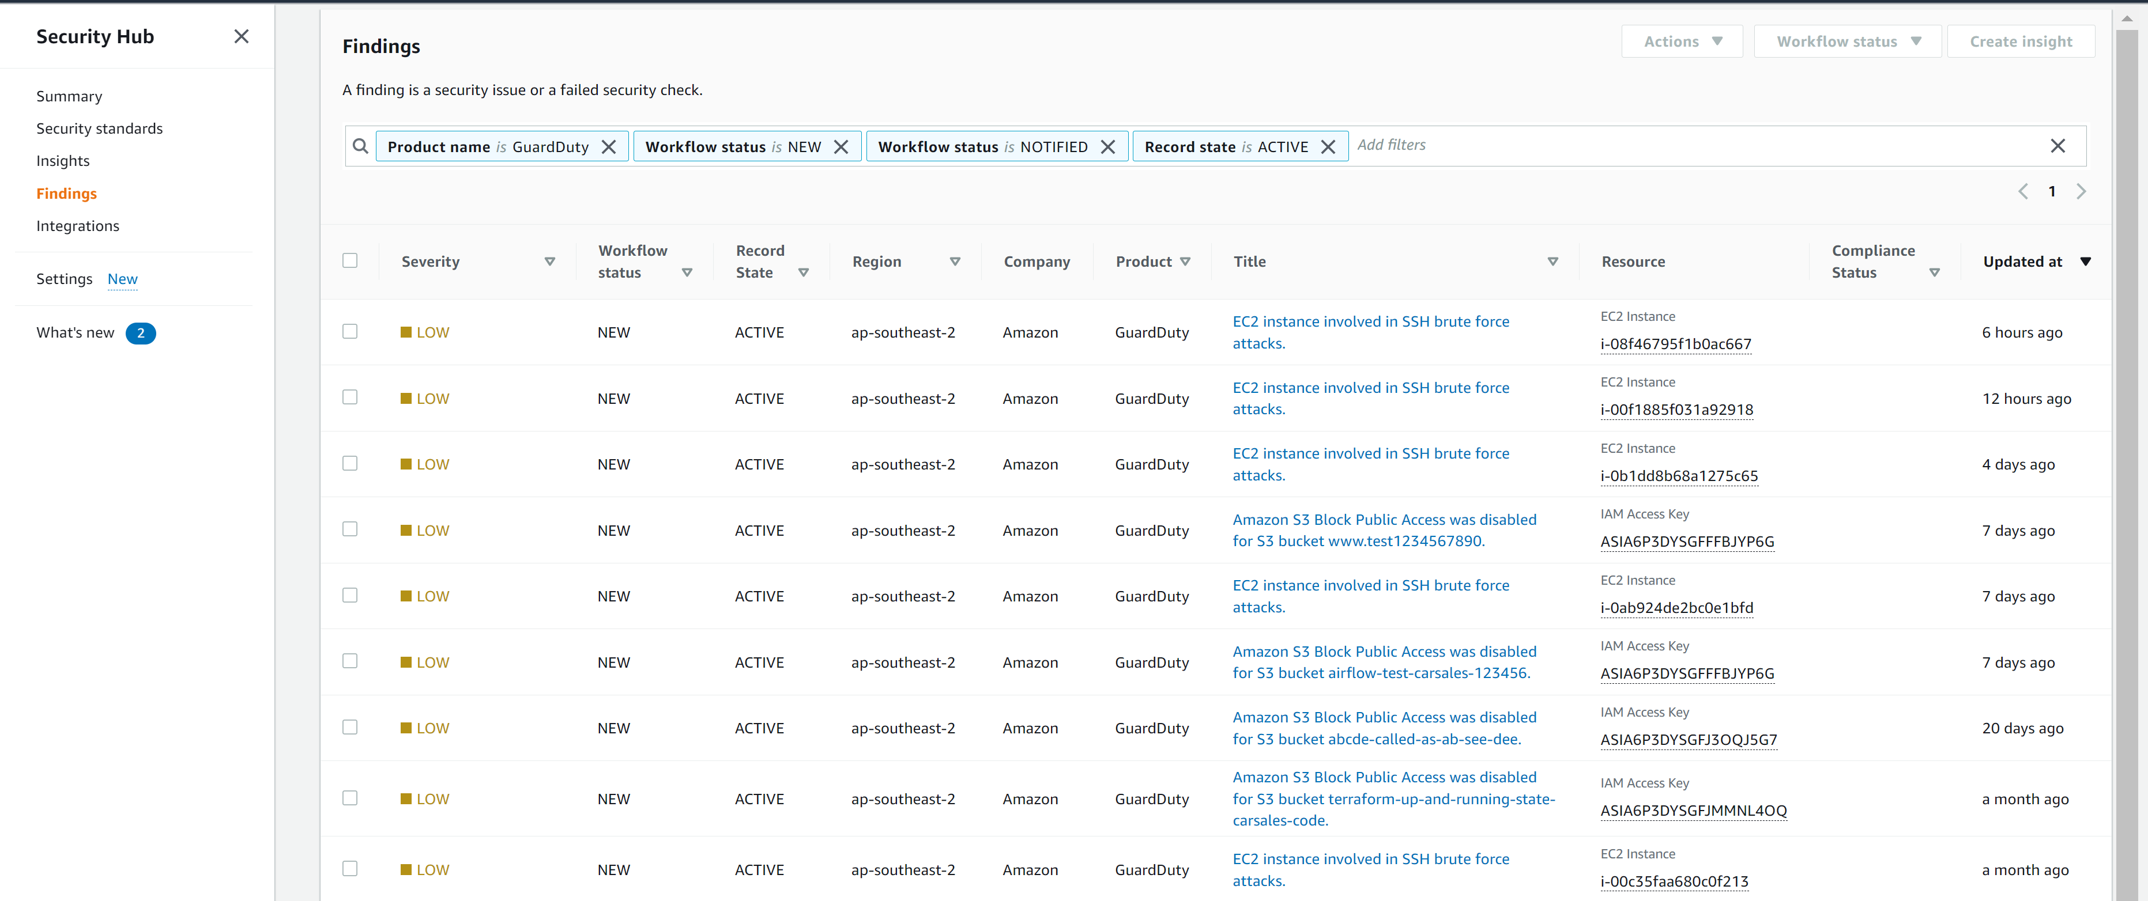
Task: Select all findings with the header checkbox
Action: point(351,260)
